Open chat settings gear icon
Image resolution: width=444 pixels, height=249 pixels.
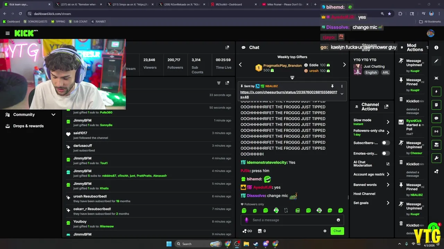pos(325,231)
